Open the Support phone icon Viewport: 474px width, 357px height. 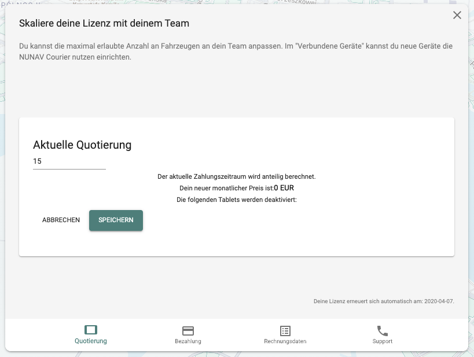[383, 331]
